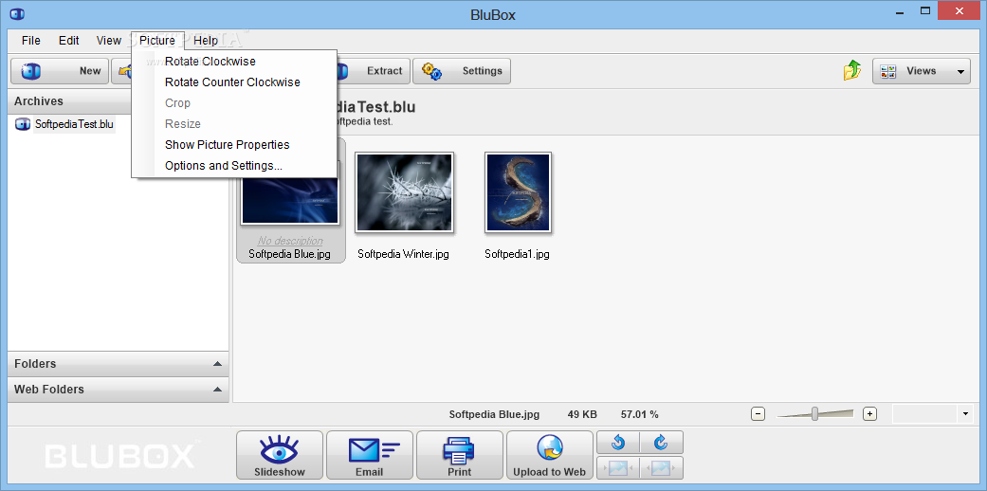The image size is (987, 491).
Task: Click the New archive button
Action: (x=60, y=71)
